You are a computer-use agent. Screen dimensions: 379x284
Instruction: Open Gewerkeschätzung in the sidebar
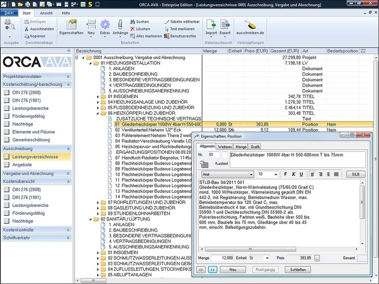[31, 140]
